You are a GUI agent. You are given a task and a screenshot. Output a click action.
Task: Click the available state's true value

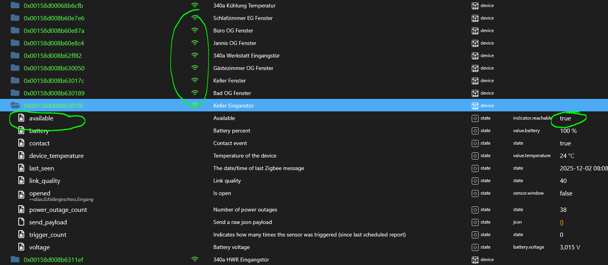[x=565, y=118]
